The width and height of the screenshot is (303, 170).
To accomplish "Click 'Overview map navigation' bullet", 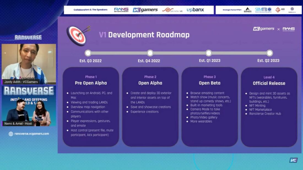I will 88,107.
